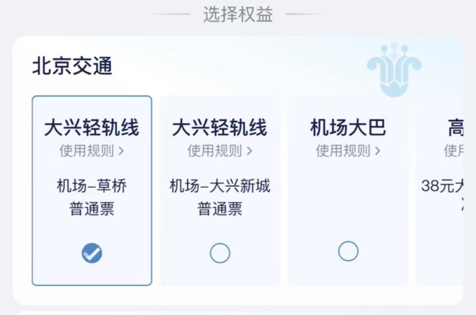Tap the partially visible 高 card title
This screenshot has width=476, height=315.
pos(456,128)
